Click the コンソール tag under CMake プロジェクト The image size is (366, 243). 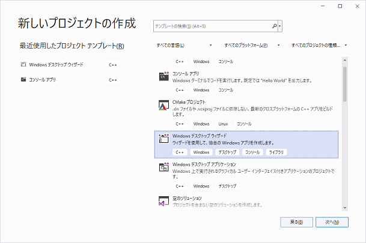pos(244,124)
